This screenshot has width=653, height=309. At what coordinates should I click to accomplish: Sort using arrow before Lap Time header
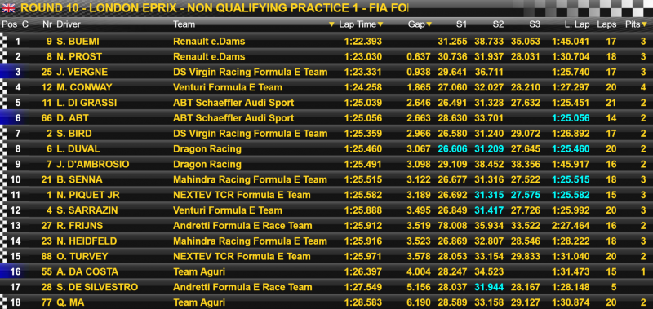click(331, 24)
